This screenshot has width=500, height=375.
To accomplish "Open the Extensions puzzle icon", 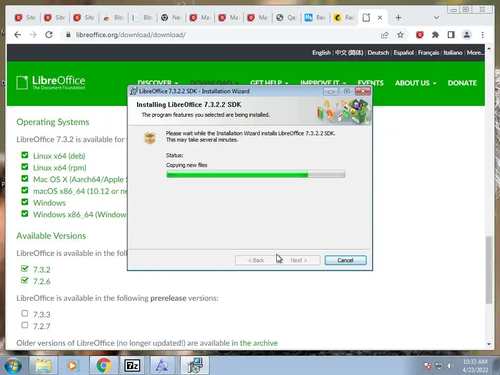I will 436,35.
